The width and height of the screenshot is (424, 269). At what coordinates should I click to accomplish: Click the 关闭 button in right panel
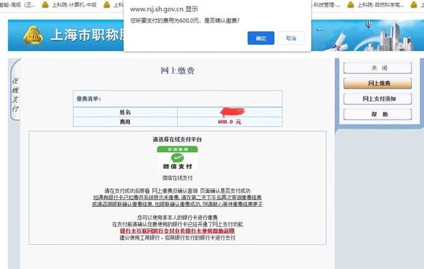[378, 68]
